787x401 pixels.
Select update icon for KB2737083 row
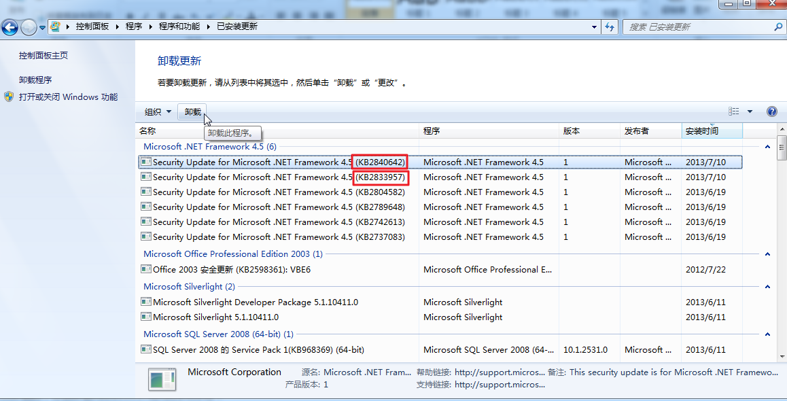point(146,237)
